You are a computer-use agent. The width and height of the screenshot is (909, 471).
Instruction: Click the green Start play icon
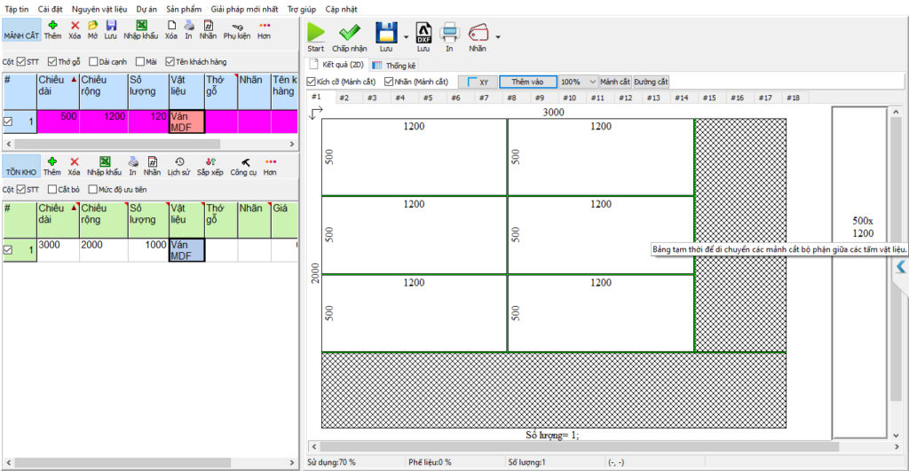pyautogui.click(x=316, y=33)
